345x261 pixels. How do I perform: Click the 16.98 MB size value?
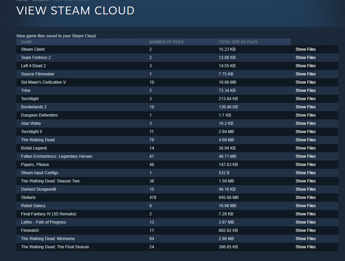click(228, 206)
